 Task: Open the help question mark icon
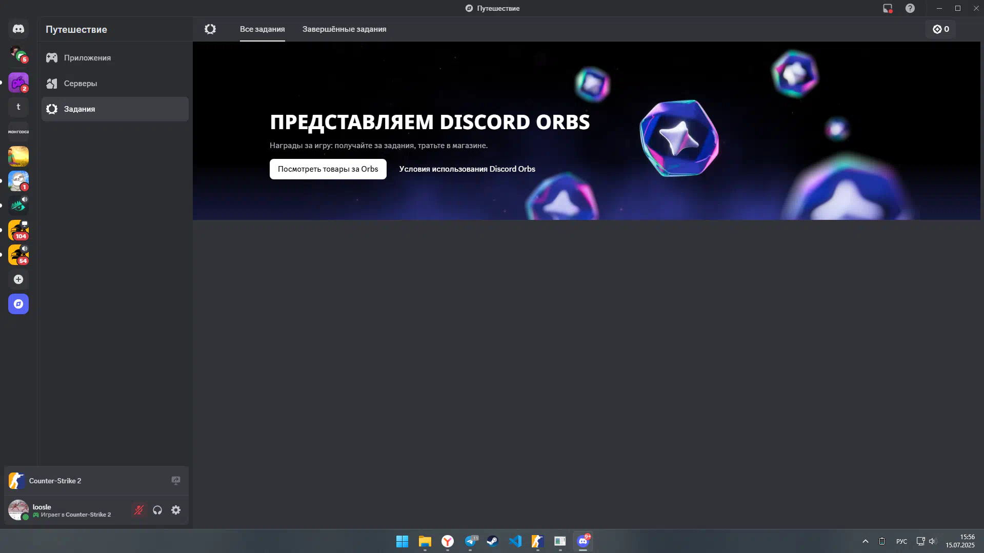[910, 8]
